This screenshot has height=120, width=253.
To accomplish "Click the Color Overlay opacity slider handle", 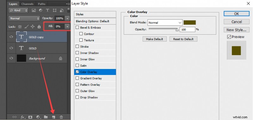I will 177,30.
